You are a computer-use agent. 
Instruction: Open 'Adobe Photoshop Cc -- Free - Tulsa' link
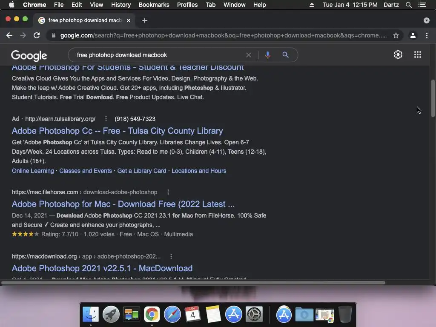point(118,131)
